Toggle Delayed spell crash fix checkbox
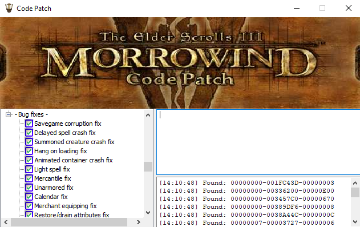Image resolution: width=360 pixels, height=227 pixels. (29, 133)
